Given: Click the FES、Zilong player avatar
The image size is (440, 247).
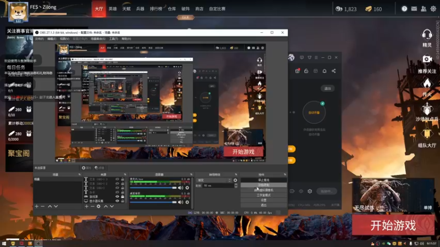Looking at the screenshot, I should click(x=18, y=12).
